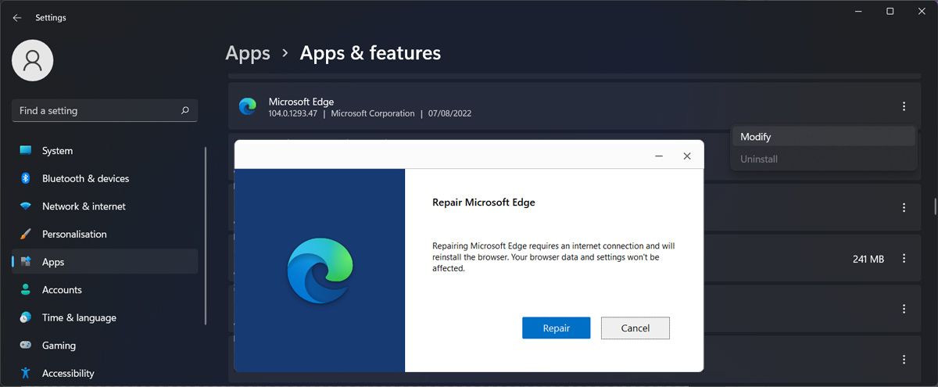The image size is (938, 387).
Task: Click the version 104.0.1293.47 text
Action: 293,113
